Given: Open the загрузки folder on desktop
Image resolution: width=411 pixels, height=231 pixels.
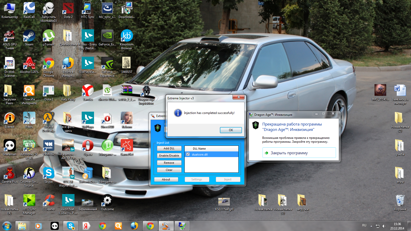Looking at the screenshot, I should click(302, 203).
